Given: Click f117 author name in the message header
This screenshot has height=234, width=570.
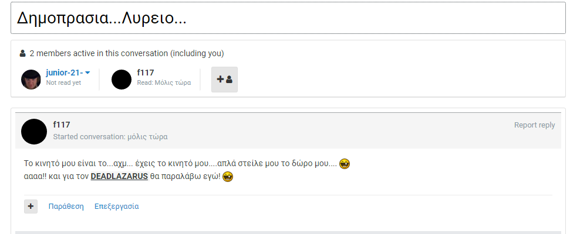Looking at the screenshot, I should click(62, 125).
